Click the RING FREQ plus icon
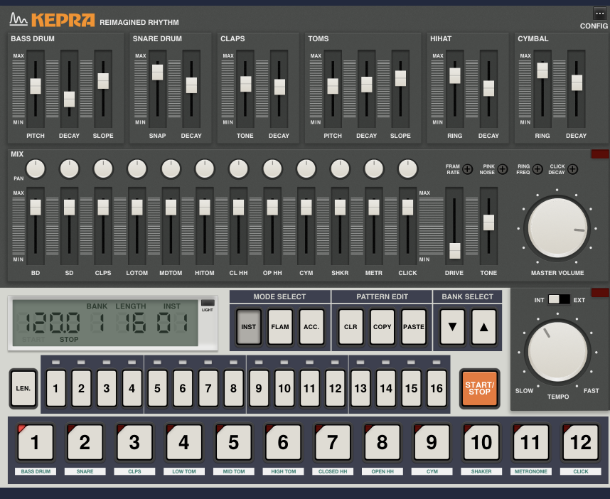The width and height of the screenshot is (610, 499). coord(537,169)
